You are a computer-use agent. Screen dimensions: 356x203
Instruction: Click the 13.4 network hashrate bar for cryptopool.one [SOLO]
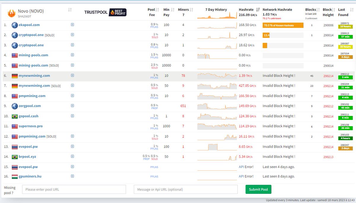point(266,36)
